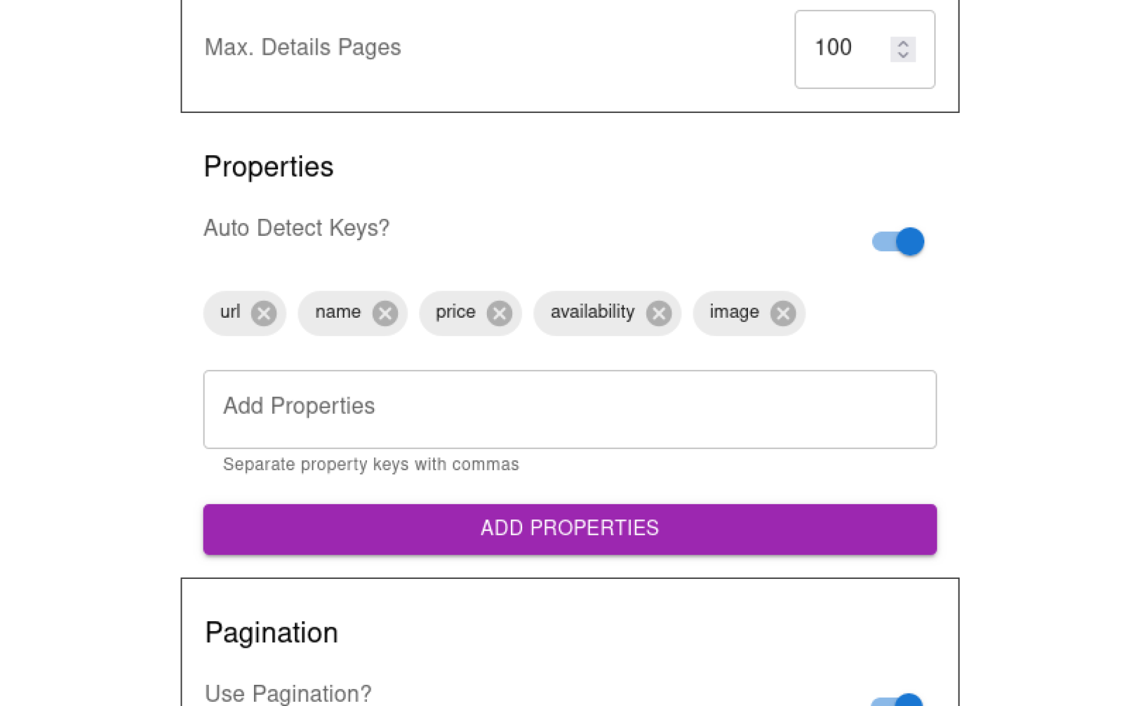The image size is (1129, 706).
Task: Click the Pagination section heading
Action: tap(271, 633)
